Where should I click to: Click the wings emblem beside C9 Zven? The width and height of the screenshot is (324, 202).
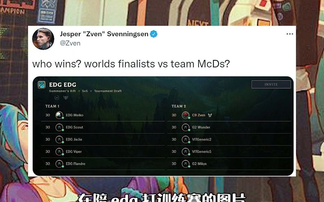210,115
